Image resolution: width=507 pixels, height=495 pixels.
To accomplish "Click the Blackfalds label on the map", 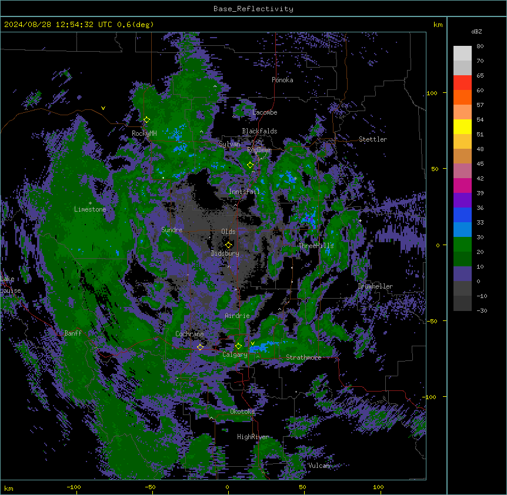I will (x=259, y=131).
